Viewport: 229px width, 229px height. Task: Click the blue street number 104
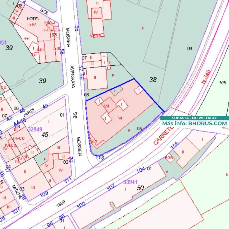pyautogui.click(x=141, y=170)
